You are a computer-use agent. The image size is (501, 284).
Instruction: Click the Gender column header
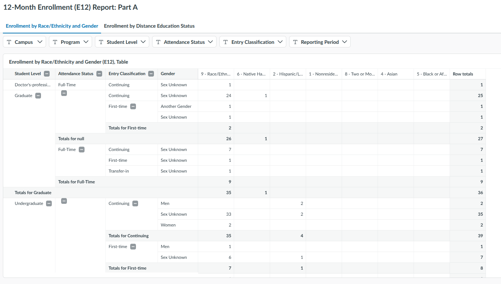click(178, 74)
